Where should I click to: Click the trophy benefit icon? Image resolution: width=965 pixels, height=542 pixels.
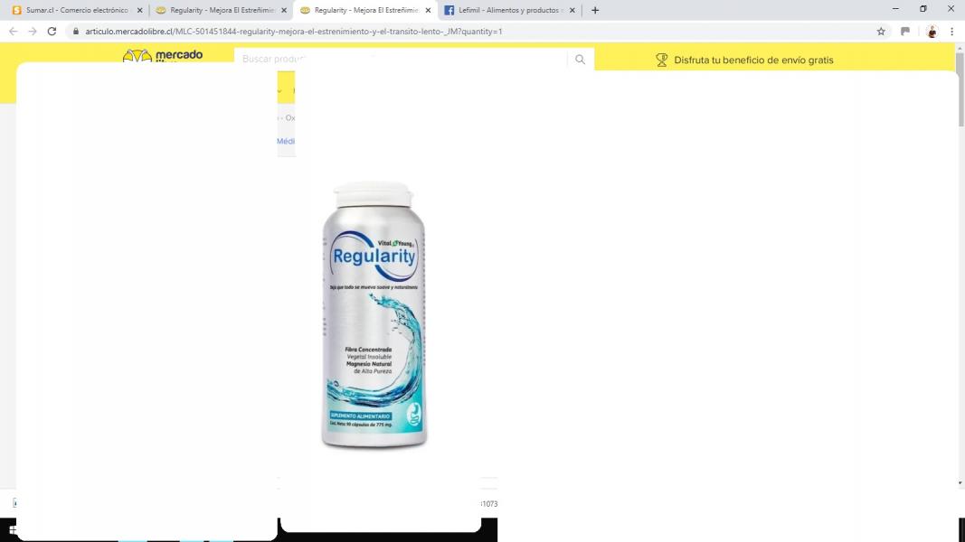[662, 60]
